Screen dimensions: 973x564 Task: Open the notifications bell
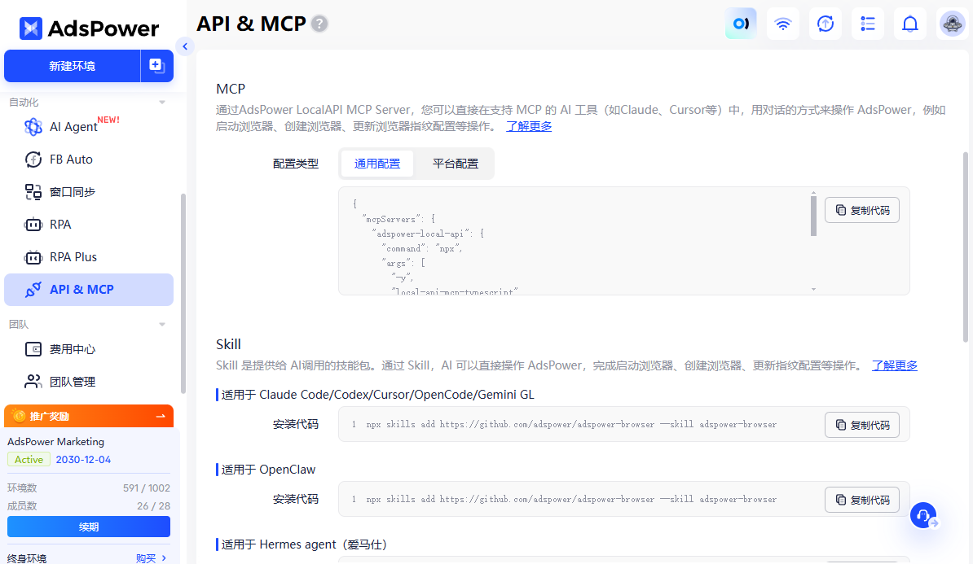point(909,24)
